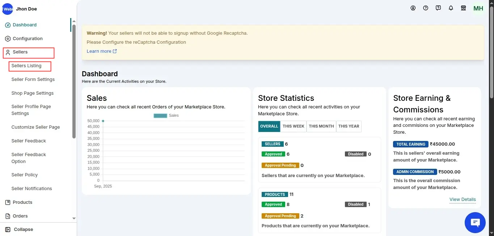Click the marketplace storefront icon in top bar

tap(464, 8)
